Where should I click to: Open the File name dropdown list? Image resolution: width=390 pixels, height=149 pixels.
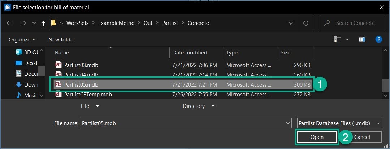tap(288, 123)
